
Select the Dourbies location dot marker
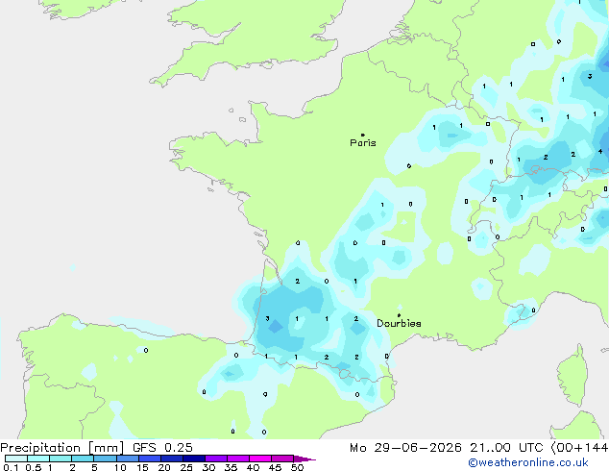coord(399,315)
